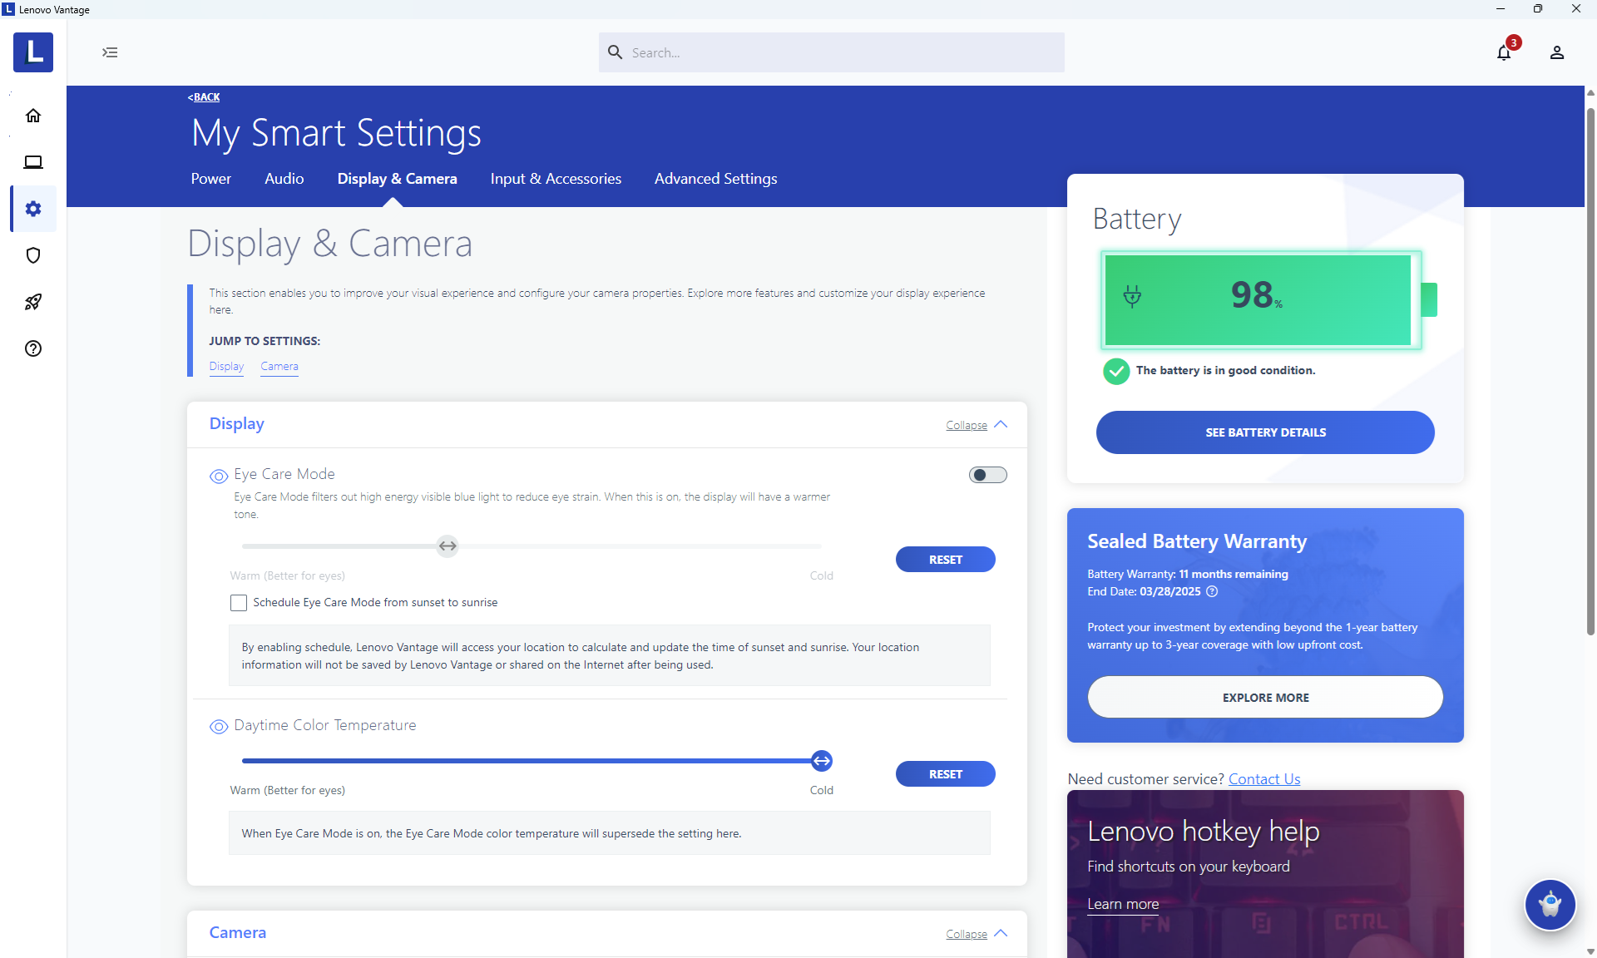Open the Home icon in sidebar
Image resolution: width=1597 pixels, height=958 pixels.
pos(33,116)
